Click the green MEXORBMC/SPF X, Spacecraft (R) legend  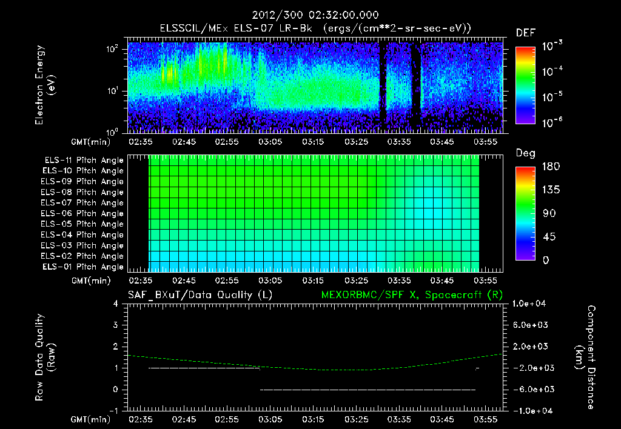(412, 295)
